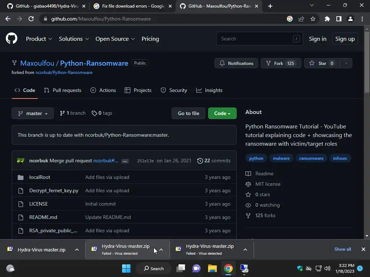Open the Pull requests tab
The image size is (370, 277).
[63, 90]
